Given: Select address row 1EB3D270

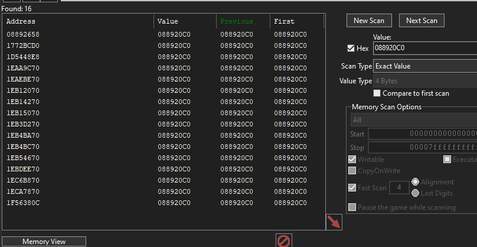Looking at the screenshot, I should click(x=164, y=124).
